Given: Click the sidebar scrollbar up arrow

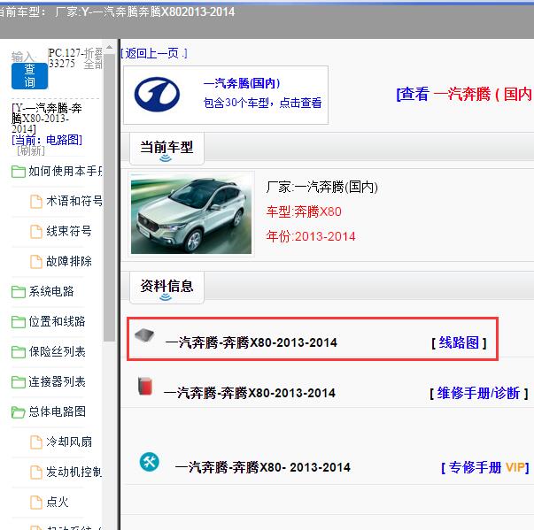Looking at the screenshot, I should coord(109,47).
